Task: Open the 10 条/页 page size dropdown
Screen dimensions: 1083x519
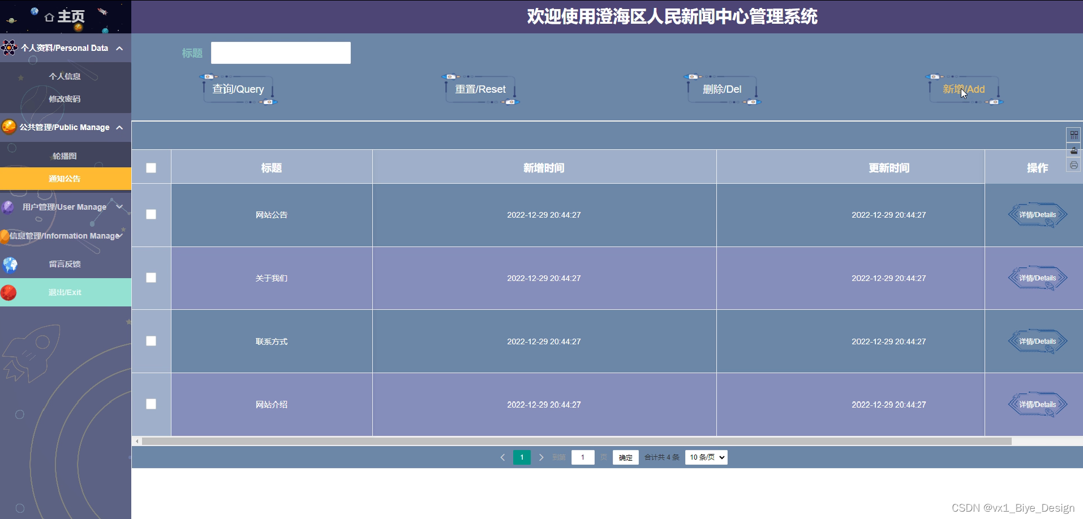Action: point(706,457)
